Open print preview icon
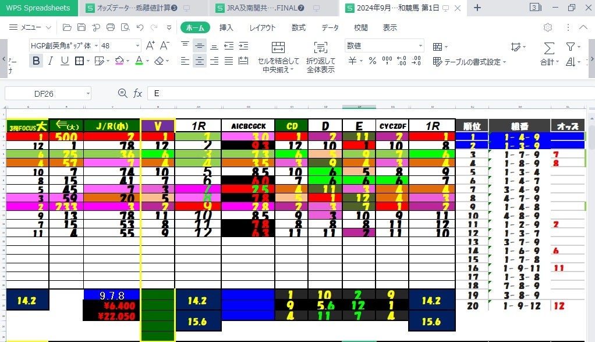Screen dimensions: 595x342 [x=125, y=27]
